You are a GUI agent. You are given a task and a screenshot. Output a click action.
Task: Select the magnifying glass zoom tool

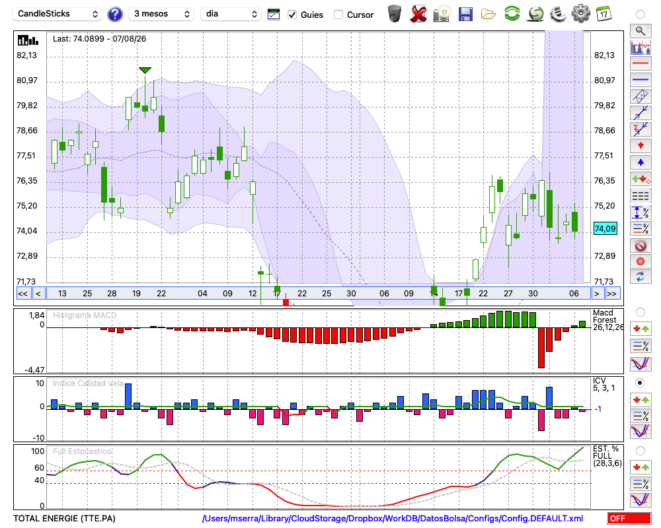pyautogui.click(x=641, y=31)
